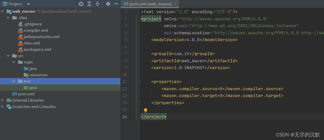Click the blue java source folder icon
324x140 pixels.
pos(26,69)
